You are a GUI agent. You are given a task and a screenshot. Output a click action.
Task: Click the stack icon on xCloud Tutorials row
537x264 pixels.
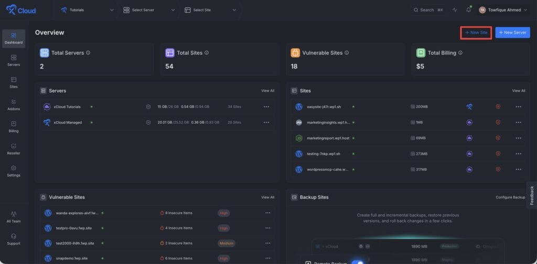click(x=148, y=107)
